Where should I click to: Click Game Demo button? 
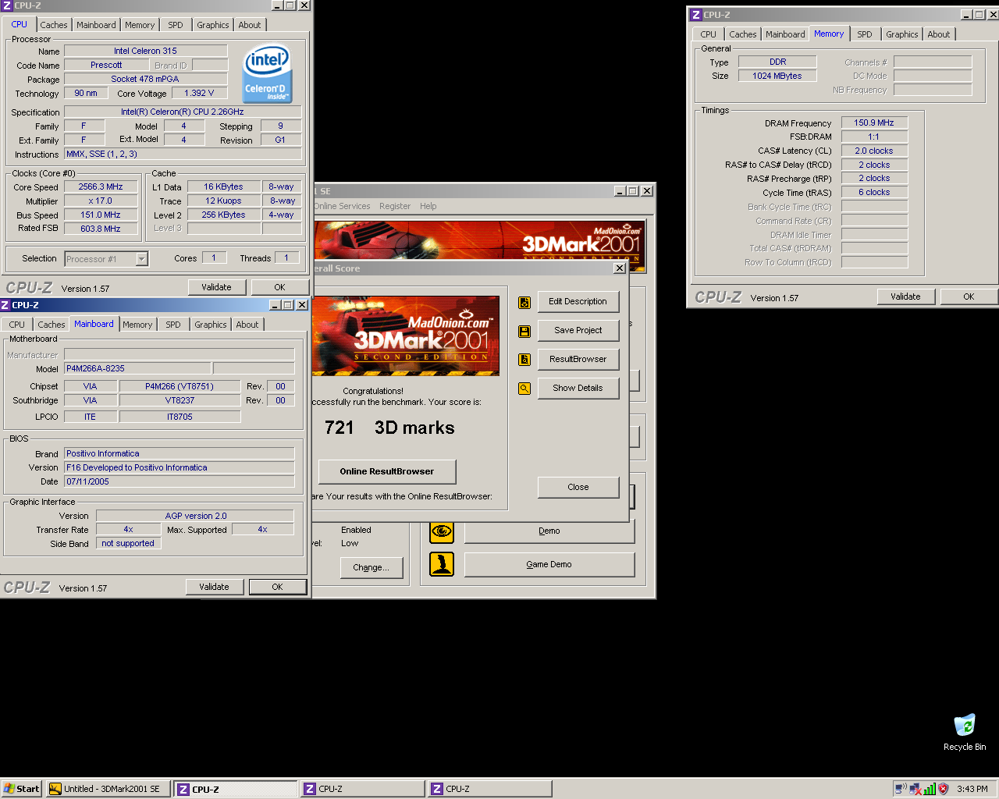(549, 564)
